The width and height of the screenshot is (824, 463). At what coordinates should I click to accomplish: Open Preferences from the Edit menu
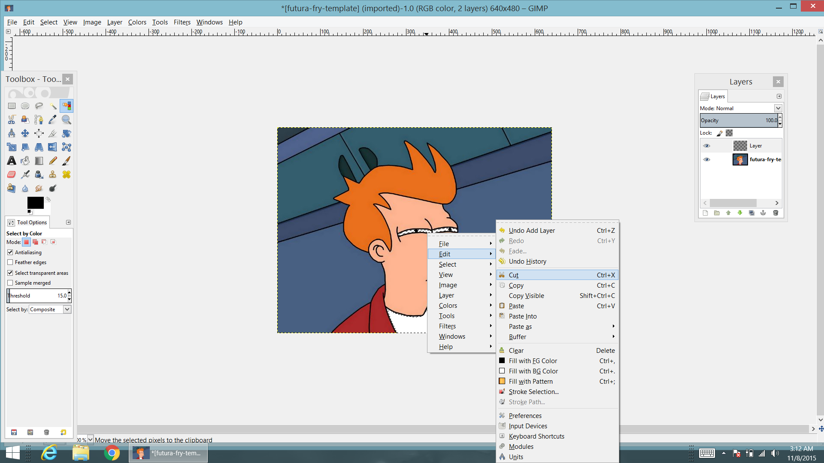coord(557,416)
